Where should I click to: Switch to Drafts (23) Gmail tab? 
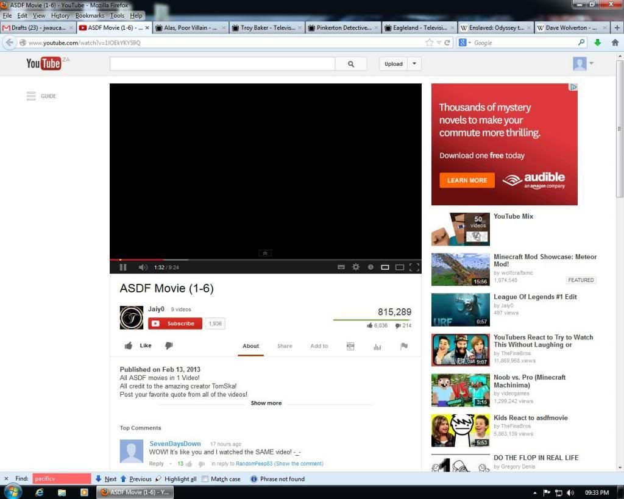(38, 28)
